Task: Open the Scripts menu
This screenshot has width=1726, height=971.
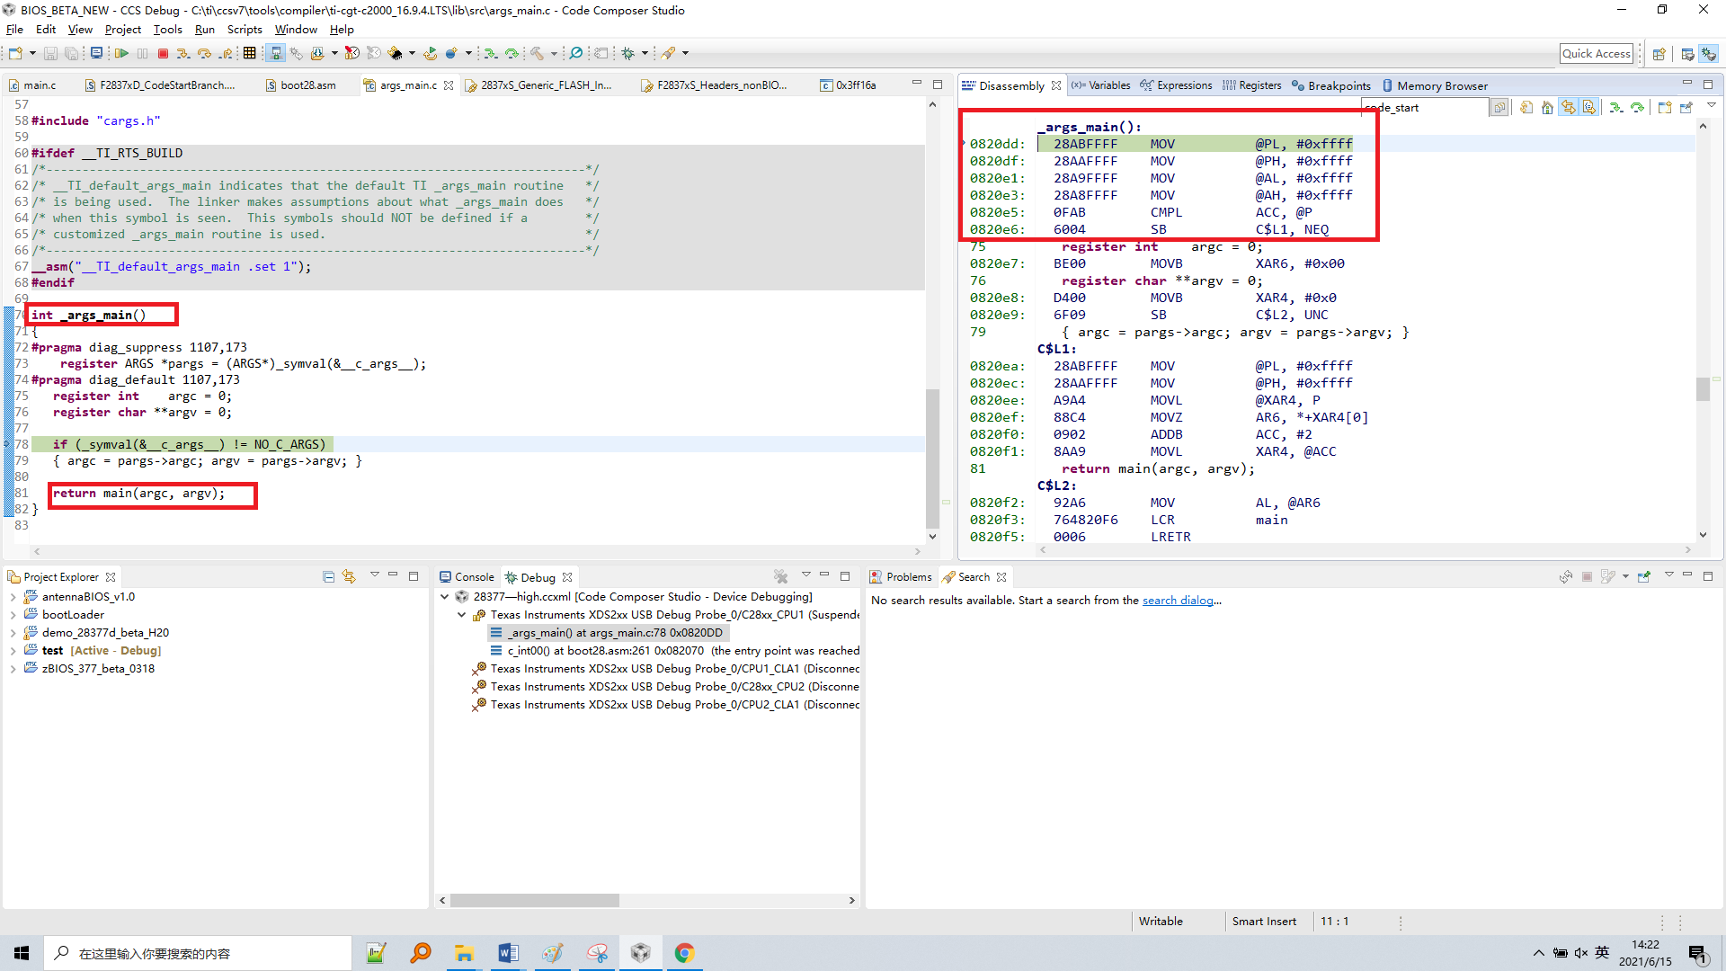Action: 244,30
